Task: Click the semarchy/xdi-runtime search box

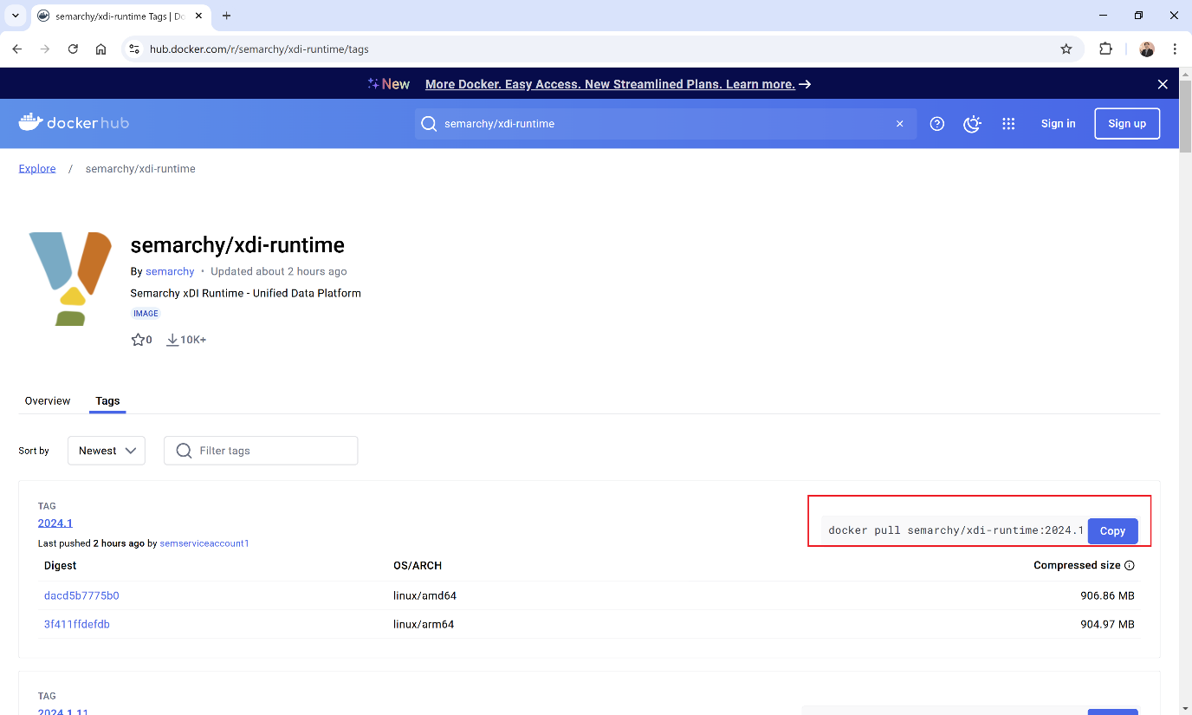Action: (665, 124)
